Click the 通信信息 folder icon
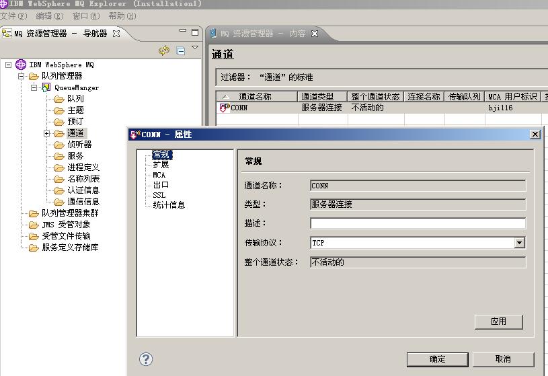 tap(59, 202)
